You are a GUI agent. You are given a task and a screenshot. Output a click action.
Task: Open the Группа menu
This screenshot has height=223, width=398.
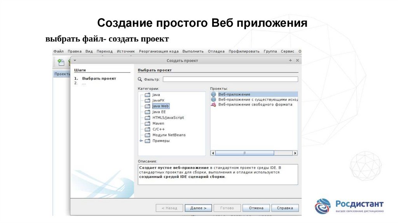pyautogui.click(x=270, y=51)
